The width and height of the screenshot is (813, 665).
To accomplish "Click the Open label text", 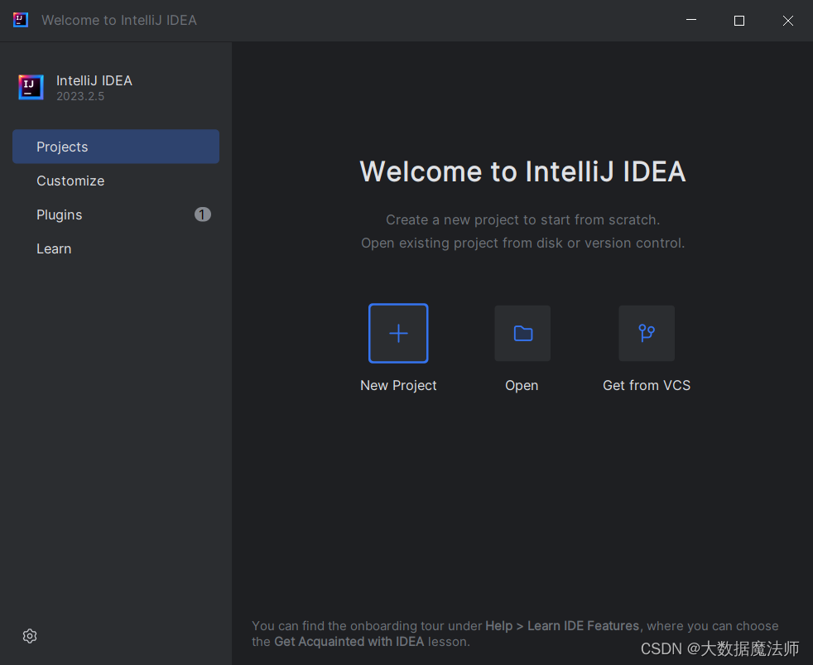I will (522, 385).
